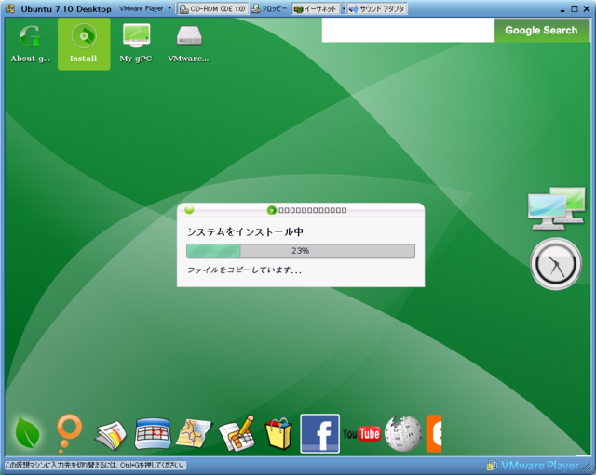This screenshot has height=475, width=596.
Task: Open Wikipedia from the dock
Action: click(x=403, y=433)
